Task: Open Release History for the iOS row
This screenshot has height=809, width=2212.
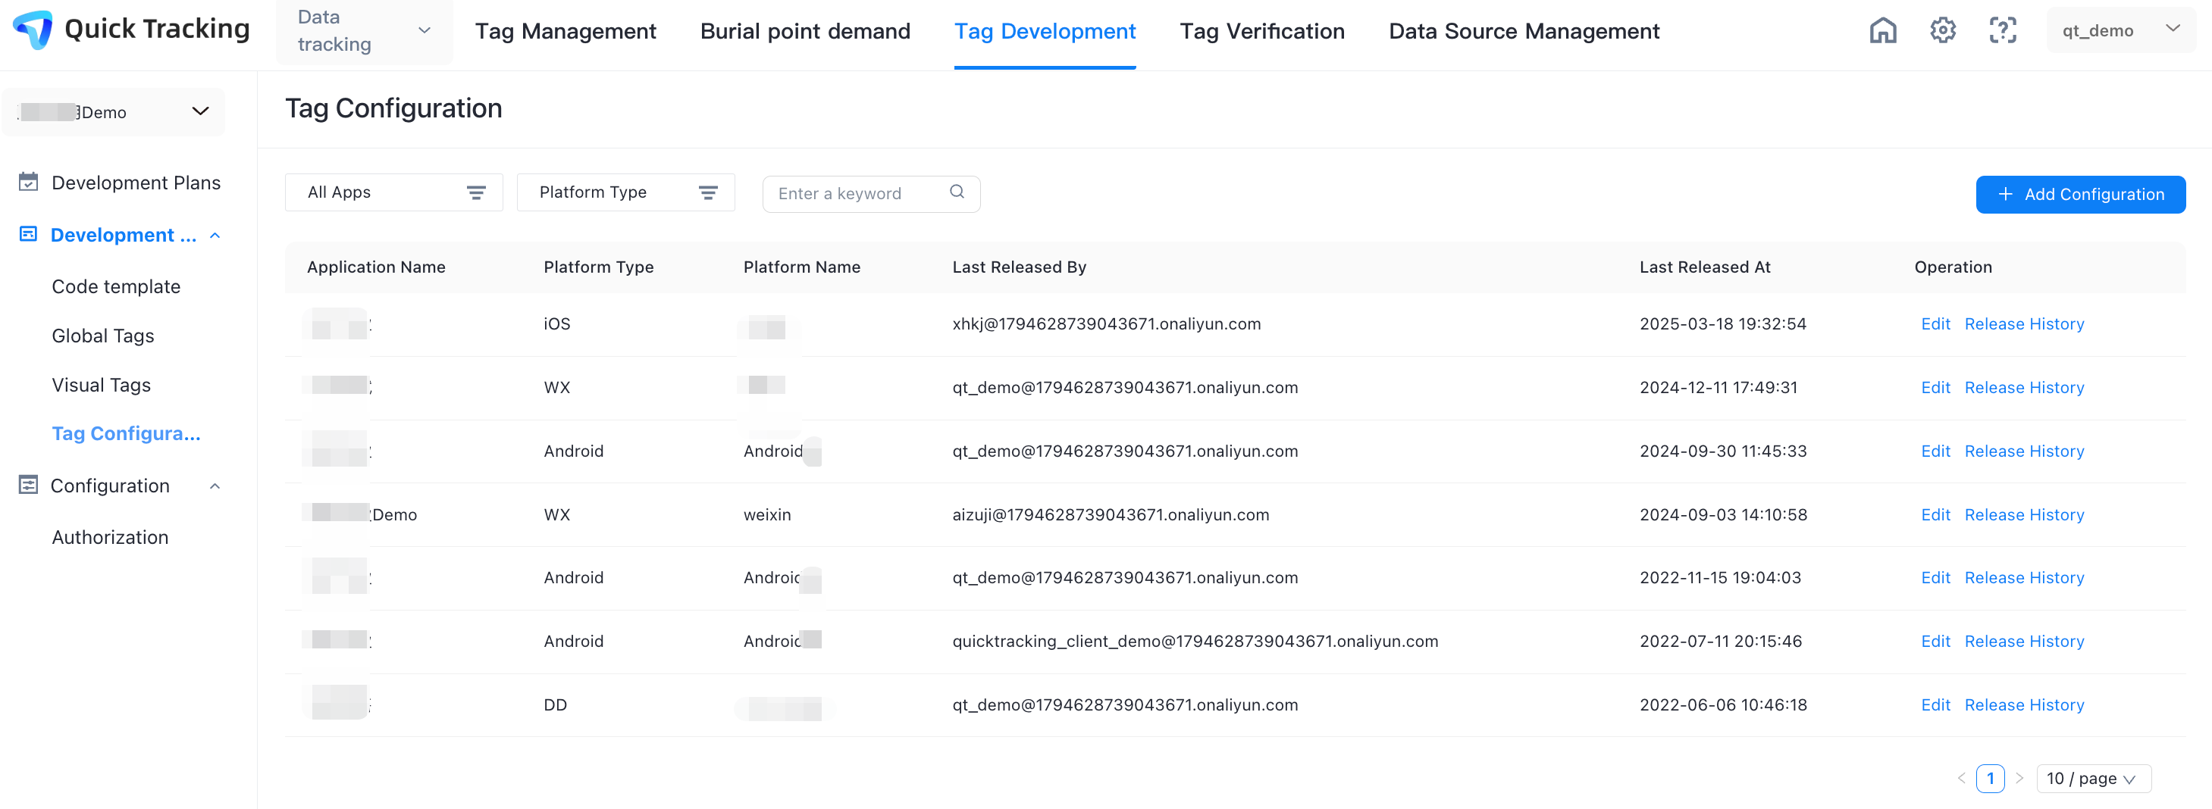Action: (2024, 323)
